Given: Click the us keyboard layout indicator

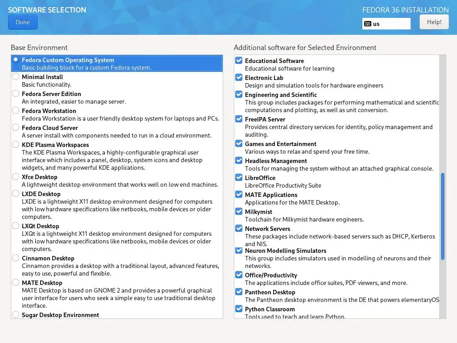Looking at the screenshot, I should click(386, 24).
